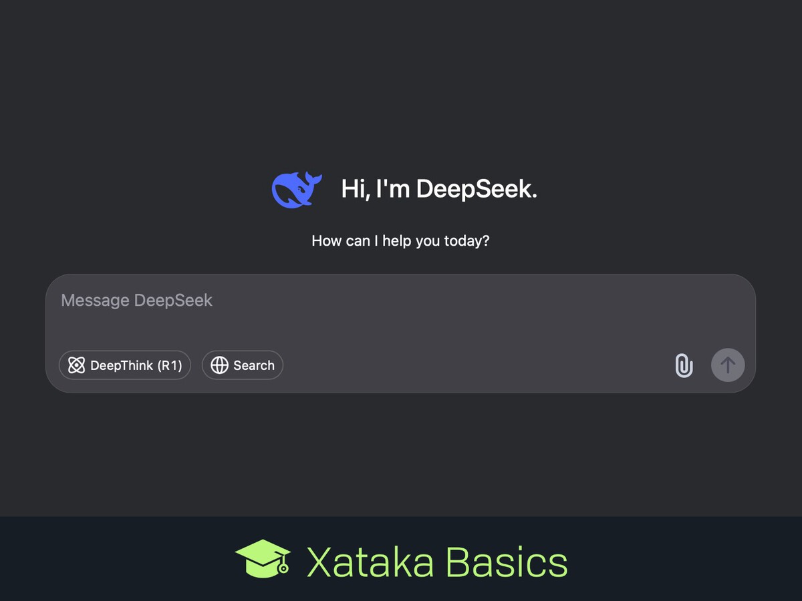Click the graduation cap Xataka Basics icon
This screenshot has width=802, height=601.
263,558
